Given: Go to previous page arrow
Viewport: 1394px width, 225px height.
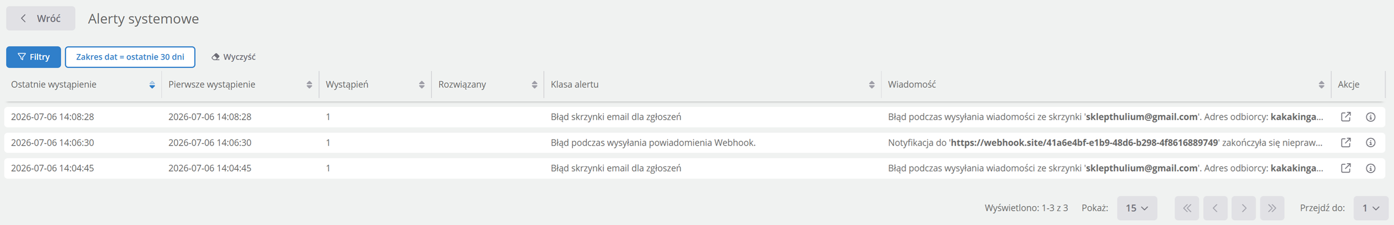Looking at the screenshot, I should pyautogui.click(x=1215, y=208).
